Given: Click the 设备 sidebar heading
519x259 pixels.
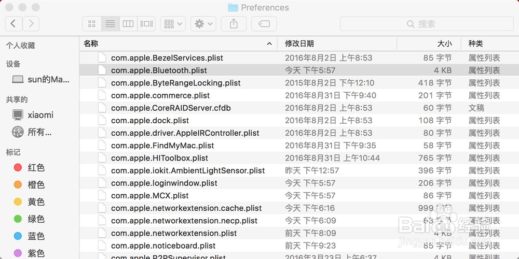Looking at the screenshot, I should click(13, 64).
